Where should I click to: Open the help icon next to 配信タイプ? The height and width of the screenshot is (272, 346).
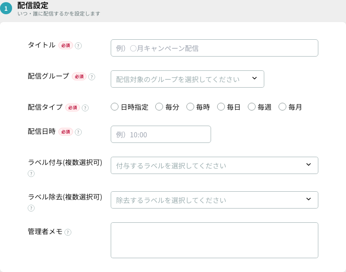click(85, 108)
